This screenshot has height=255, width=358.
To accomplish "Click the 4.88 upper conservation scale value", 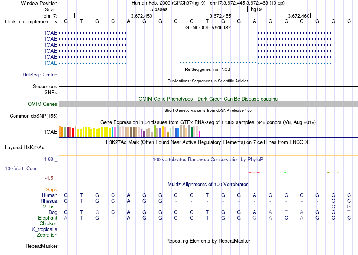I will tap(48, 159).
